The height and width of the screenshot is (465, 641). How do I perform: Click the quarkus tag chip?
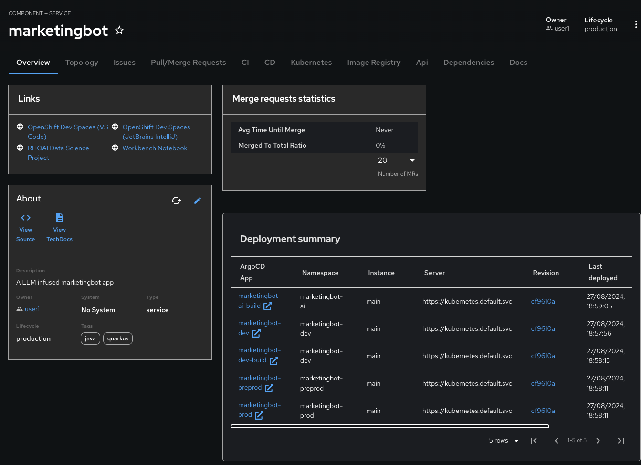118,338
